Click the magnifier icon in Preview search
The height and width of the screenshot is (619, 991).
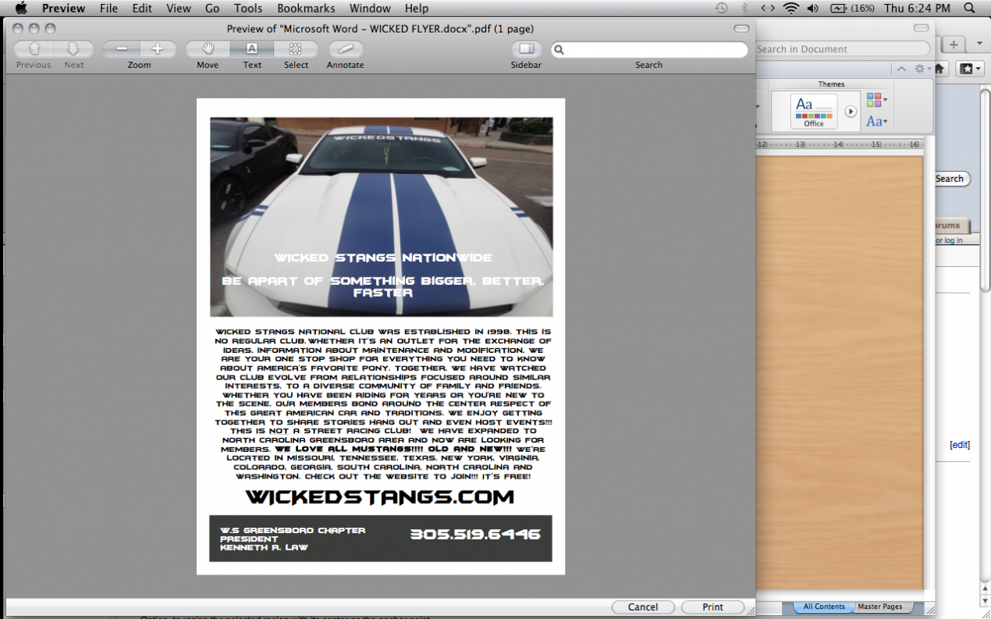[x=559, y=50]
